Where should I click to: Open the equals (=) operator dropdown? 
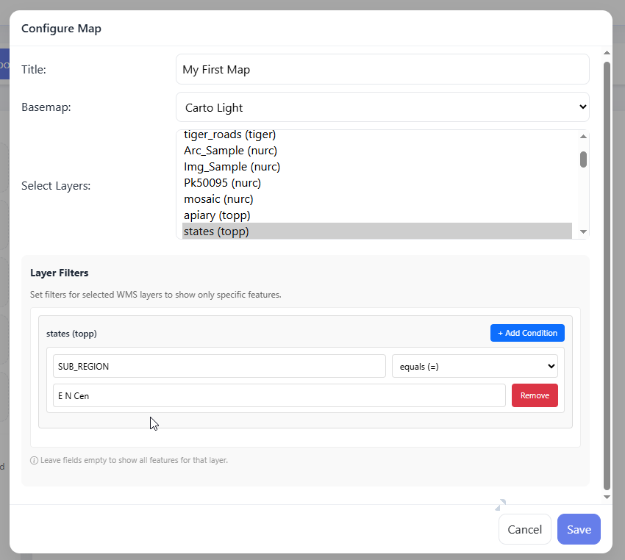[474, 366]
